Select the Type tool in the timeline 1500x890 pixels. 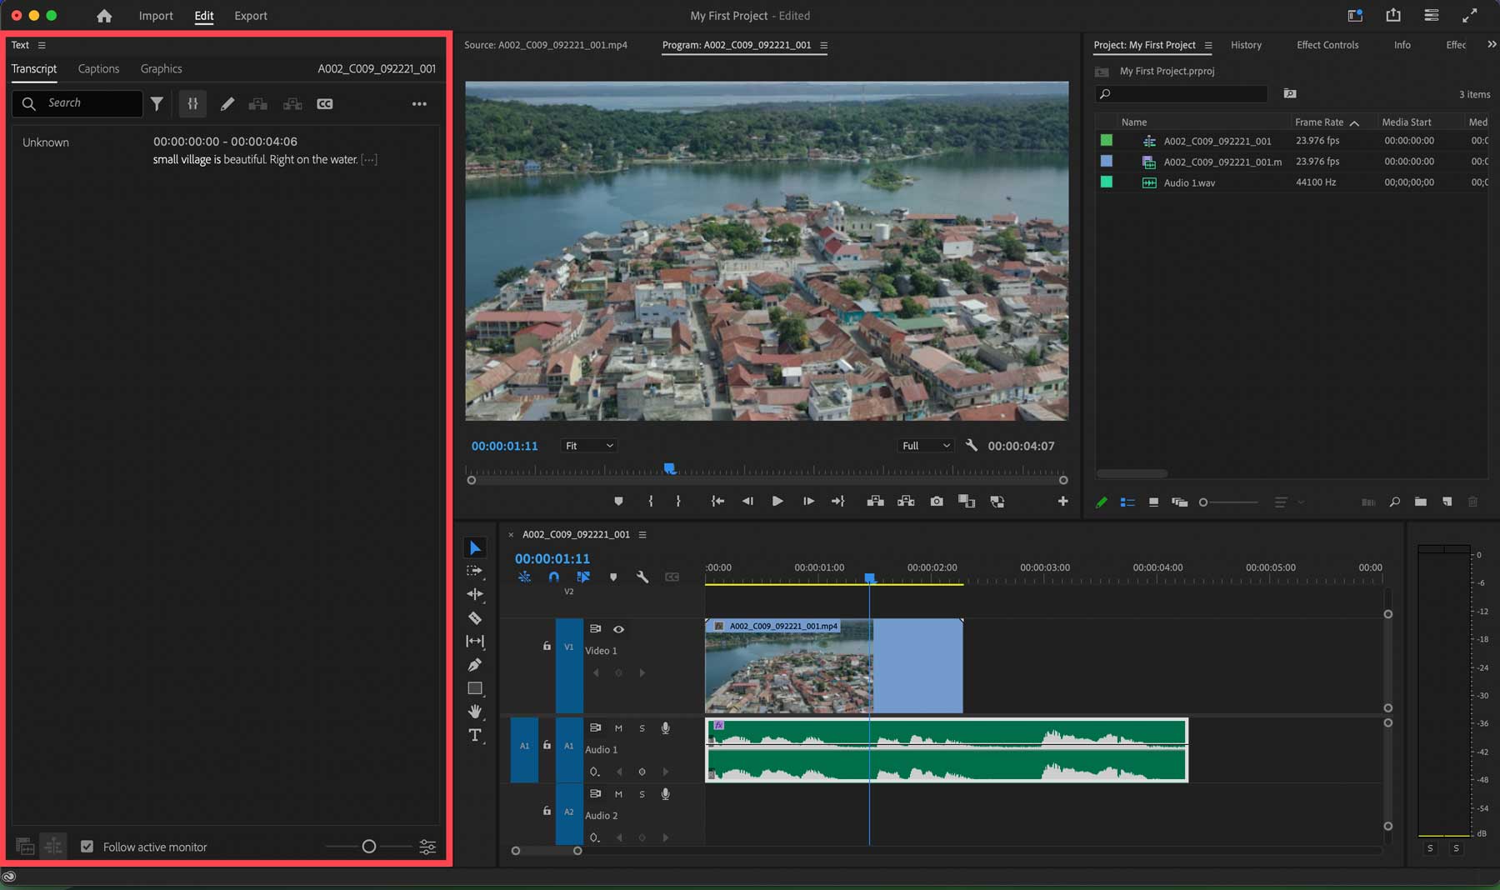[475, 735]
